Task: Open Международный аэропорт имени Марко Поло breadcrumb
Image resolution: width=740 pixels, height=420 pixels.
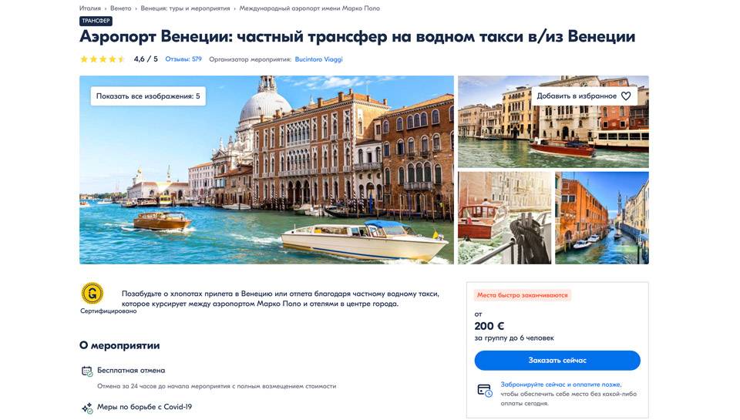Action: [310, 8]
